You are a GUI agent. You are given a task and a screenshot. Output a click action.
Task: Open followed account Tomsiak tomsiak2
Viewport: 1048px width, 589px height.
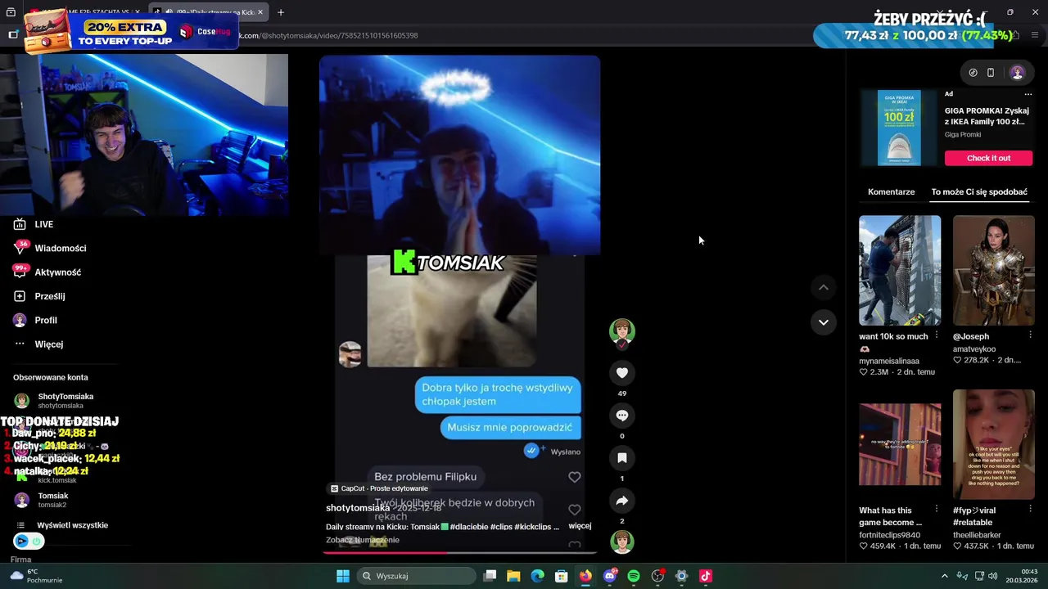[x=42, y=500]
